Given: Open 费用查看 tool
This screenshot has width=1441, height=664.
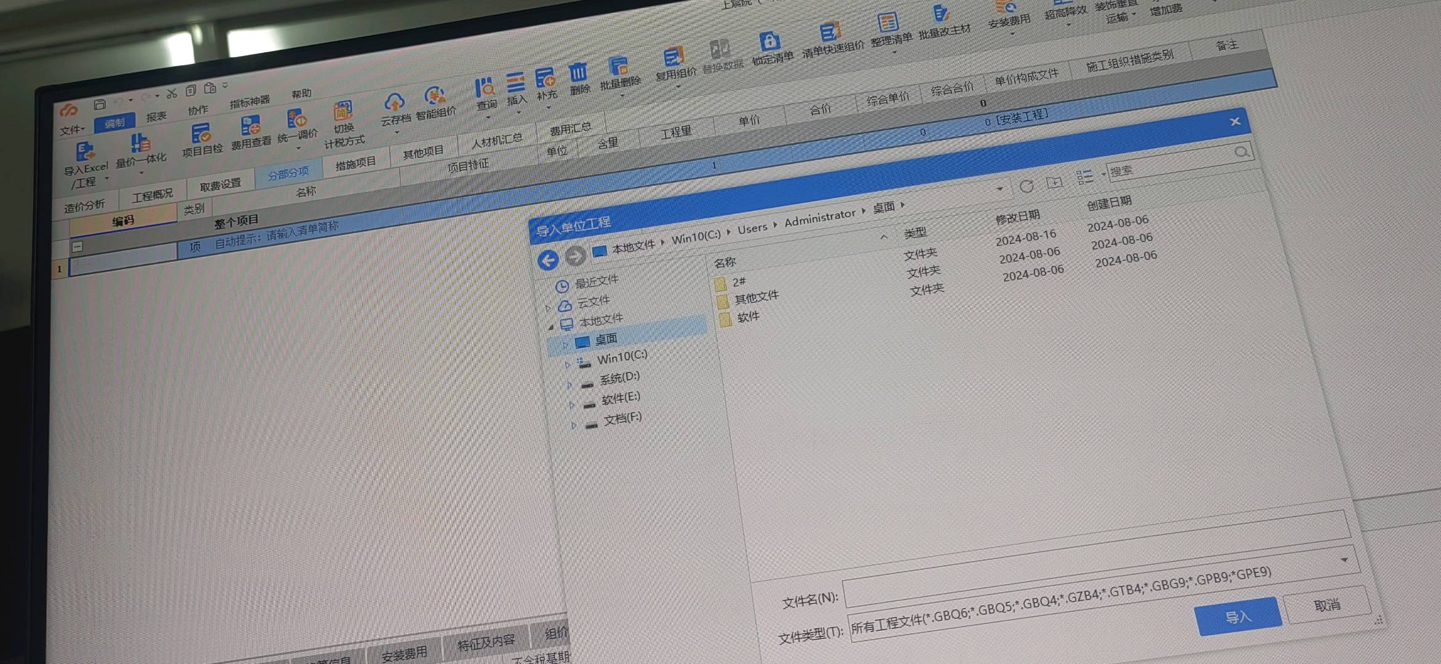Looking at the screenshot, I should tap(250, 126).
